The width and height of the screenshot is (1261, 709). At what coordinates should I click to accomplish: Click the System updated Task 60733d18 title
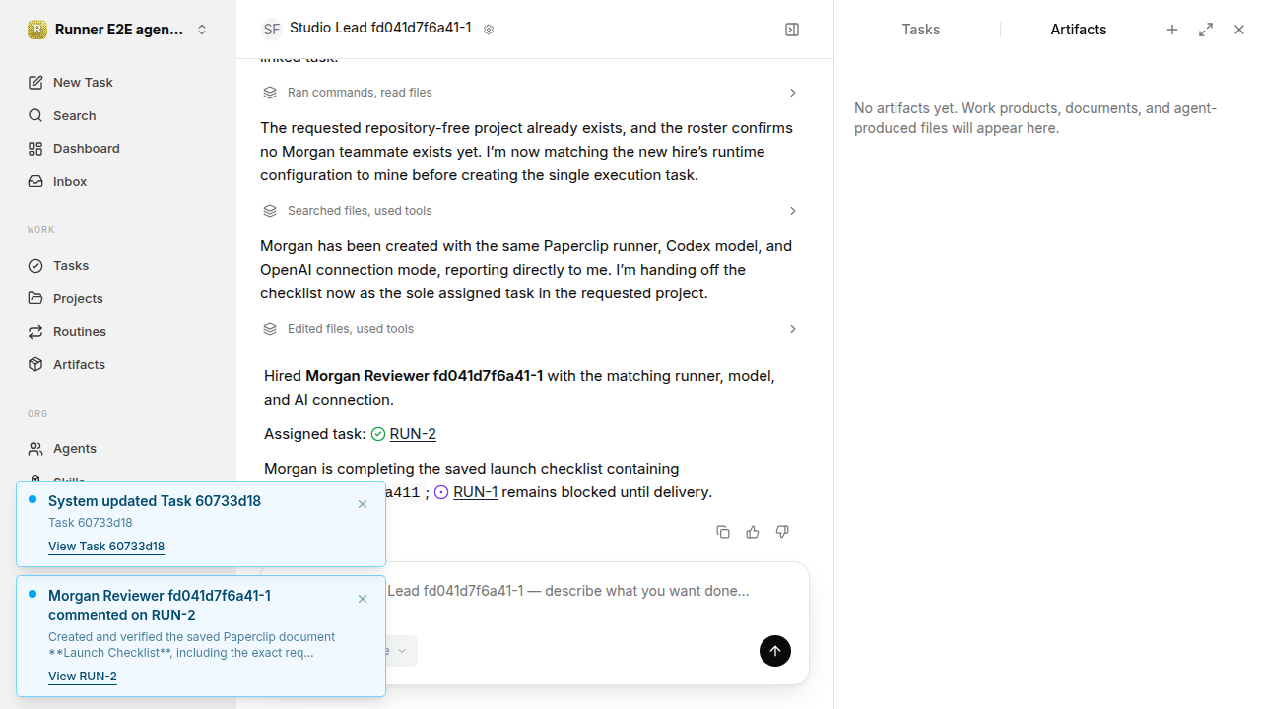pyautogui.click(x=155, y=501)
